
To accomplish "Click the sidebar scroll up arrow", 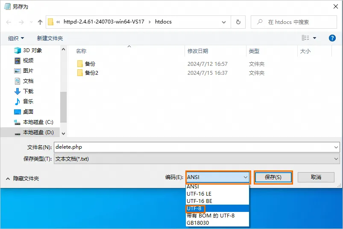I will [x=64, y=50].
